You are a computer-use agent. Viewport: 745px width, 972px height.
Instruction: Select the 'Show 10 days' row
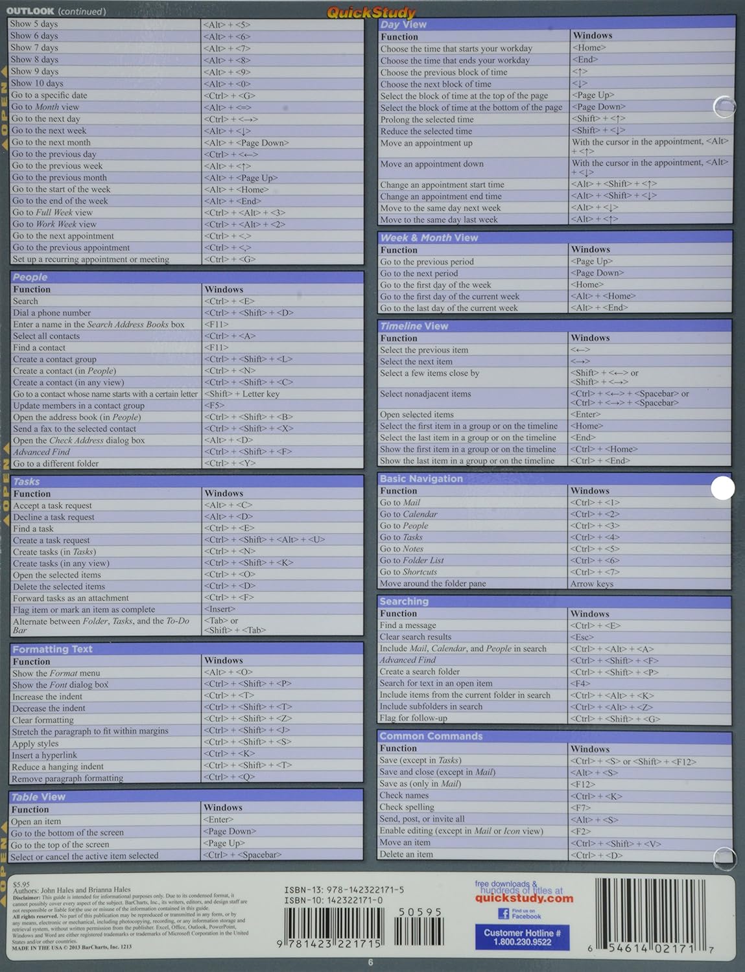[187, 83]
